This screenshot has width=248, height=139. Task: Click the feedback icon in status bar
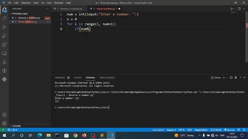click(239, 130)
